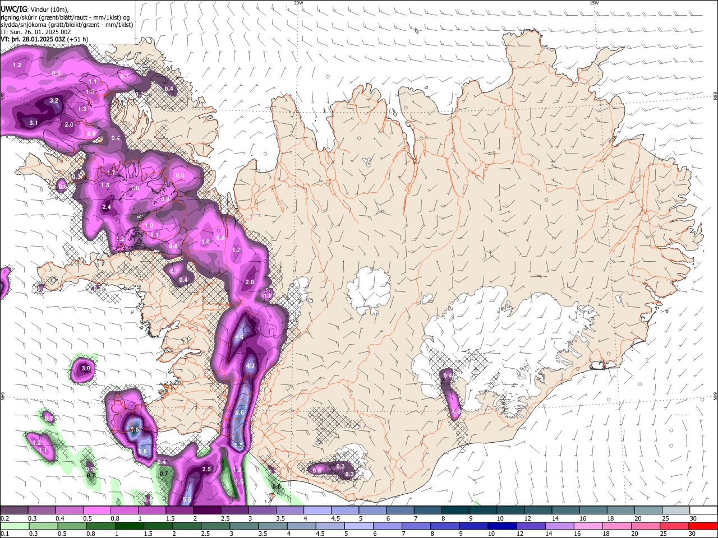Viewport: 718px width, 538px height.
Task: Click the 'rigning/skúrir' legend description line
Action: 65,17
